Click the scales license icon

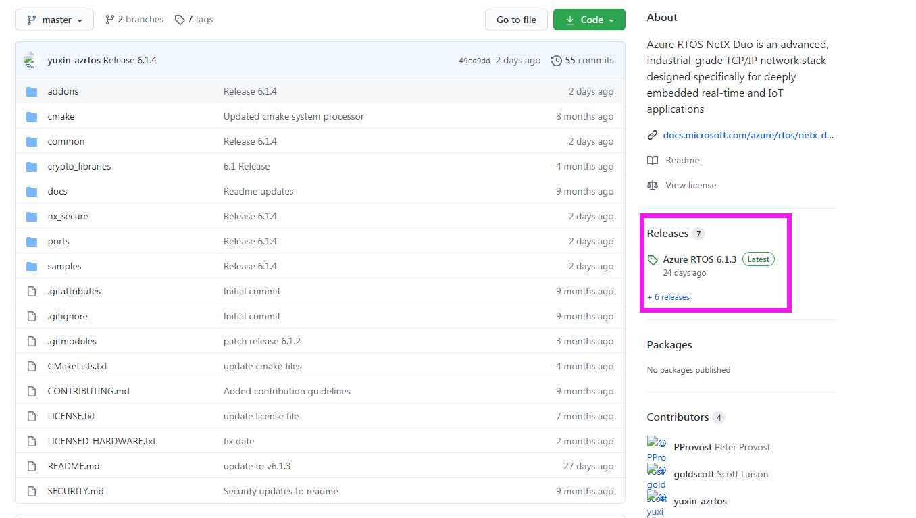coord(653,185)
